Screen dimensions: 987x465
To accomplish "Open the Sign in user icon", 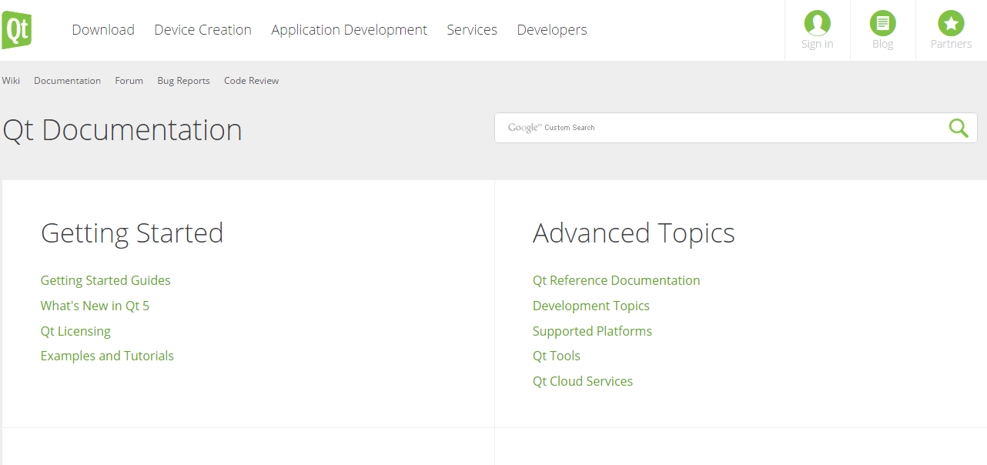I will (x=817, y=23).
